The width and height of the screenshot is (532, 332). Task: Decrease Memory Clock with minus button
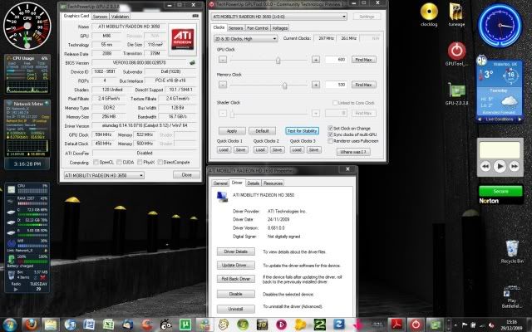point(223,85)
